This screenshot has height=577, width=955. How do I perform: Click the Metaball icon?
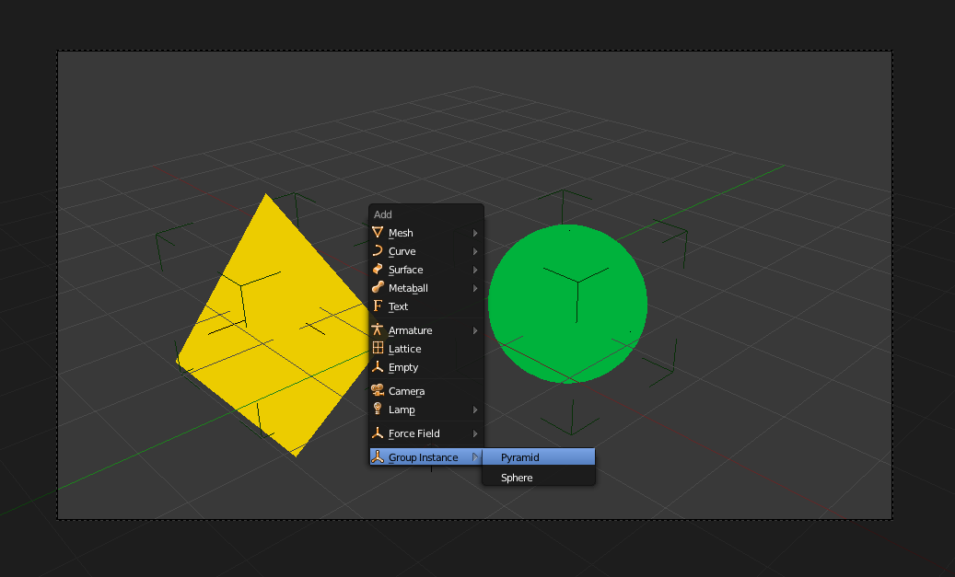[x=379, y=288]
